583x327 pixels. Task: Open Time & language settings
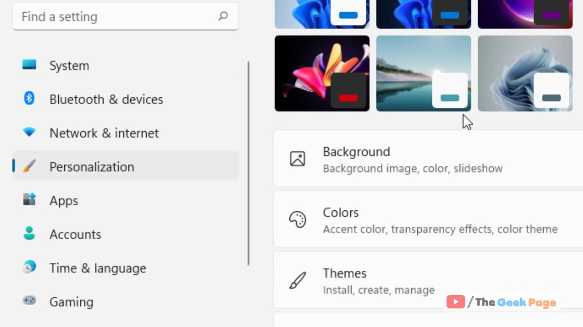tap(126, 268)
